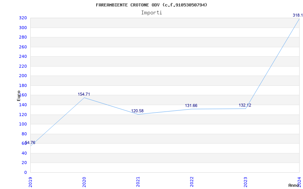The width and height of the screenshot is (303, 189).
Task: Click the 2022 x-axis label
Action: point(192,182)
